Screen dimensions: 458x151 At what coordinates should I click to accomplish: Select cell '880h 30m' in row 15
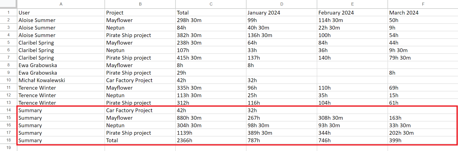tap(211, 118)
